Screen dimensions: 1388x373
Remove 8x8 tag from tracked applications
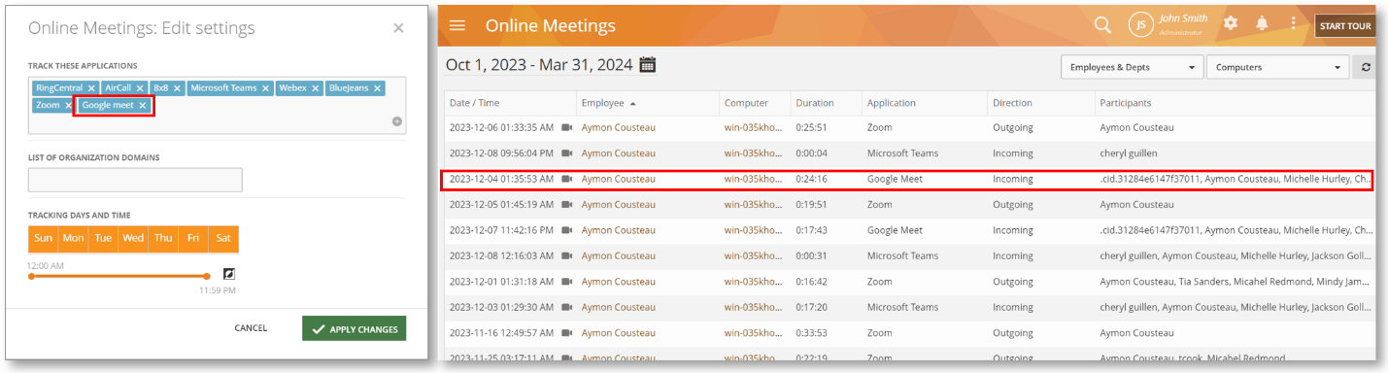point(177,88)
